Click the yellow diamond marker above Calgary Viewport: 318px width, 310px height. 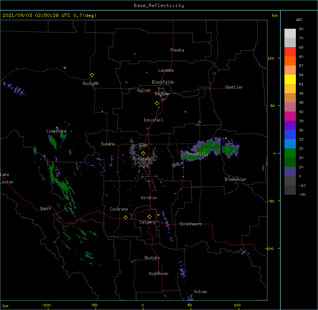(x=149, y=217)
